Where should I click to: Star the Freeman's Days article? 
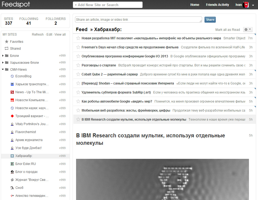click(78, 47)
